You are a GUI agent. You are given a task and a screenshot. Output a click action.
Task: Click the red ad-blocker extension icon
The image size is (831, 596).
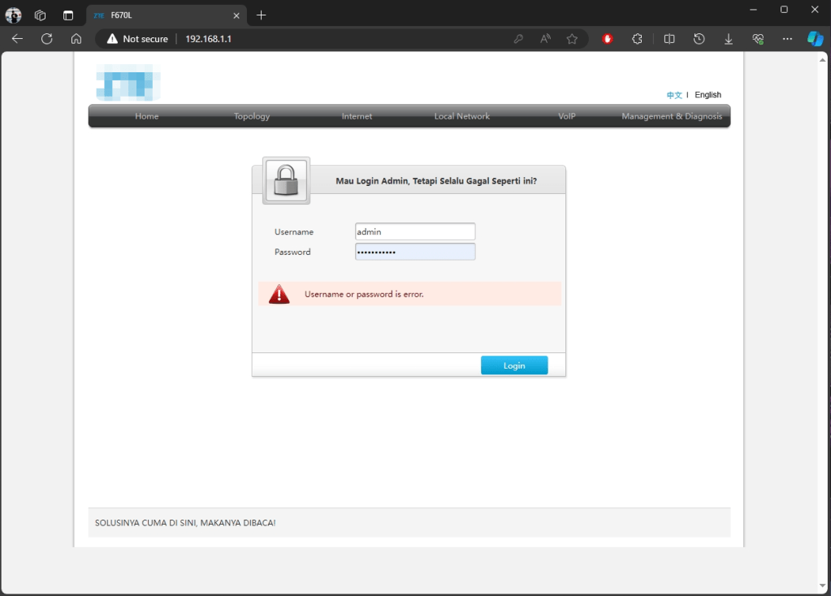point(608,38)
